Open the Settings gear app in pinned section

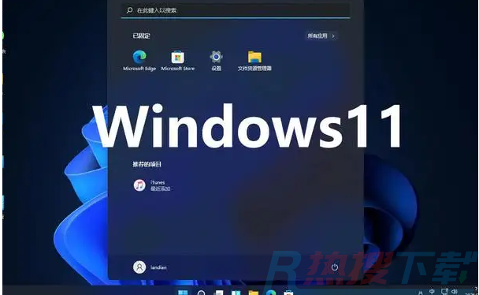[216, 61]
